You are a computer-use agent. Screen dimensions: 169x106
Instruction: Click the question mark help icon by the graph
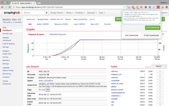(x=163, y=34)
